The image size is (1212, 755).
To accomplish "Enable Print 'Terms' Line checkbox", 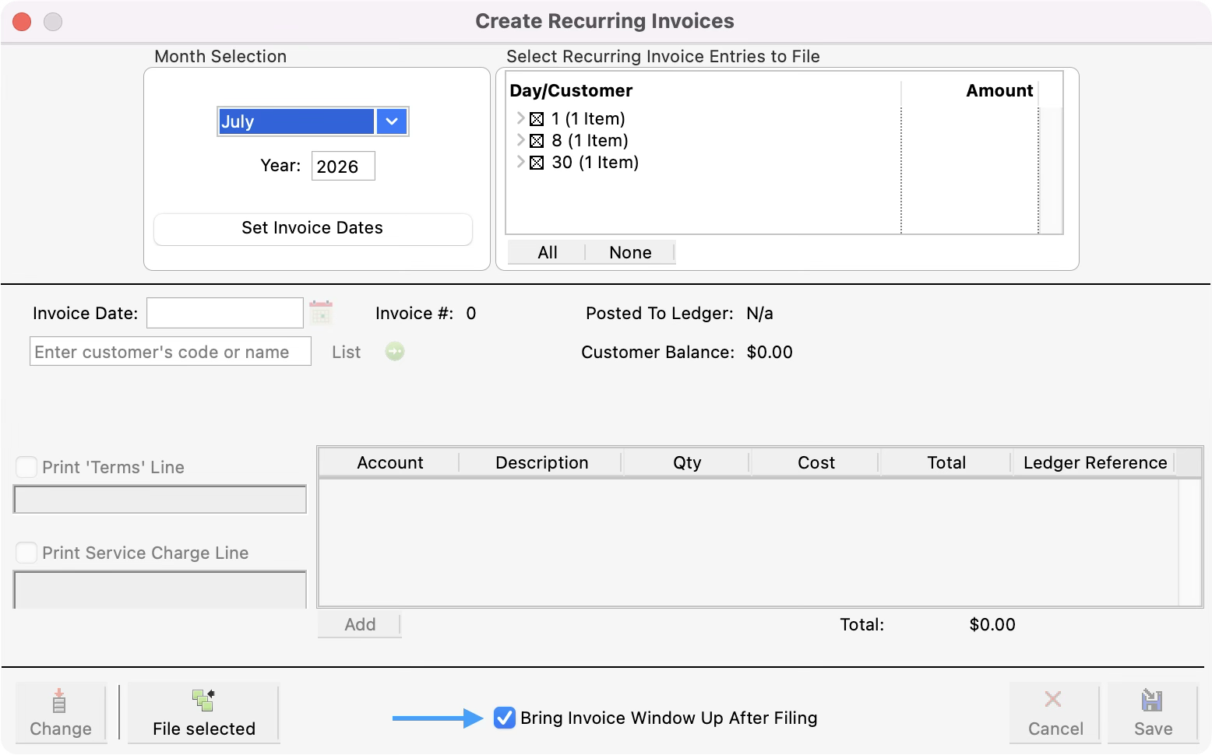I will pyautogui.click(x=26, y=467).
